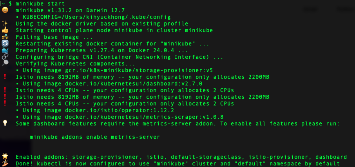Click the thumbs up emoji by control plane line
This screenshot has width=355, height=167.
(5, 30)
